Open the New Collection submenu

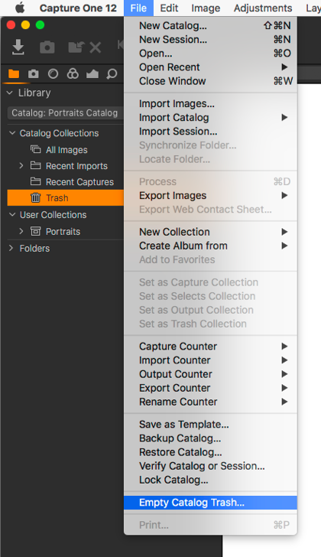[210, 232]
